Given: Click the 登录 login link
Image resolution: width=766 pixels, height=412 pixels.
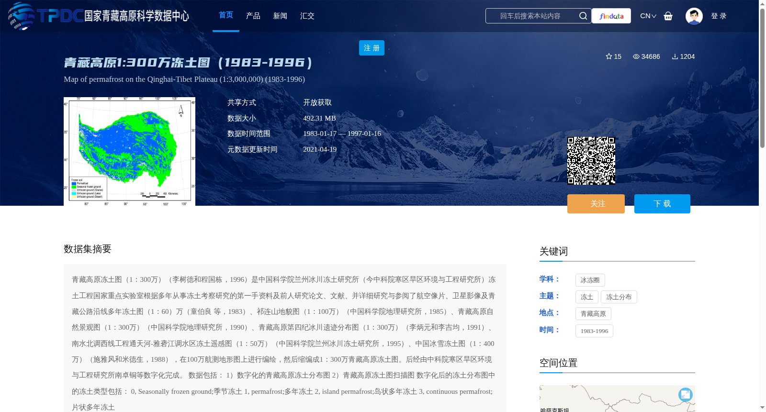Looking at the screenshot, I should [x=719, y=16].
